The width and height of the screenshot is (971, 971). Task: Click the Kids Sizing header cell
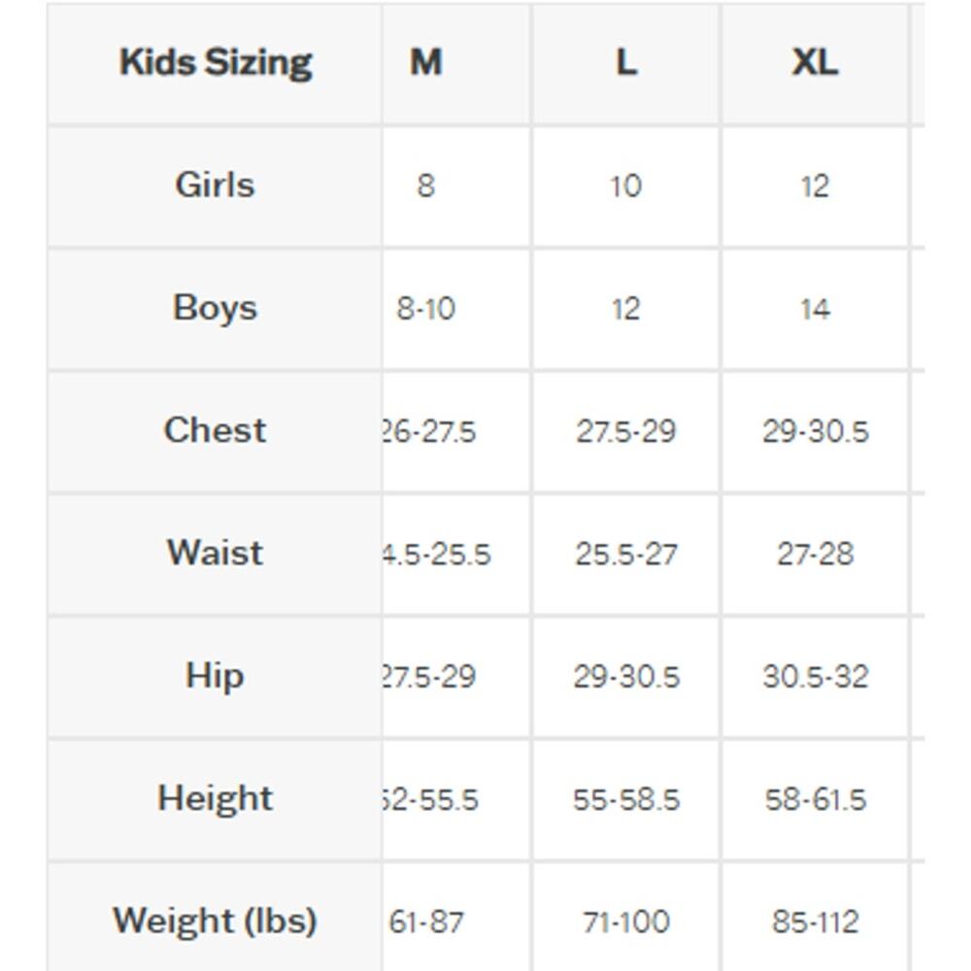coord(216,63)
